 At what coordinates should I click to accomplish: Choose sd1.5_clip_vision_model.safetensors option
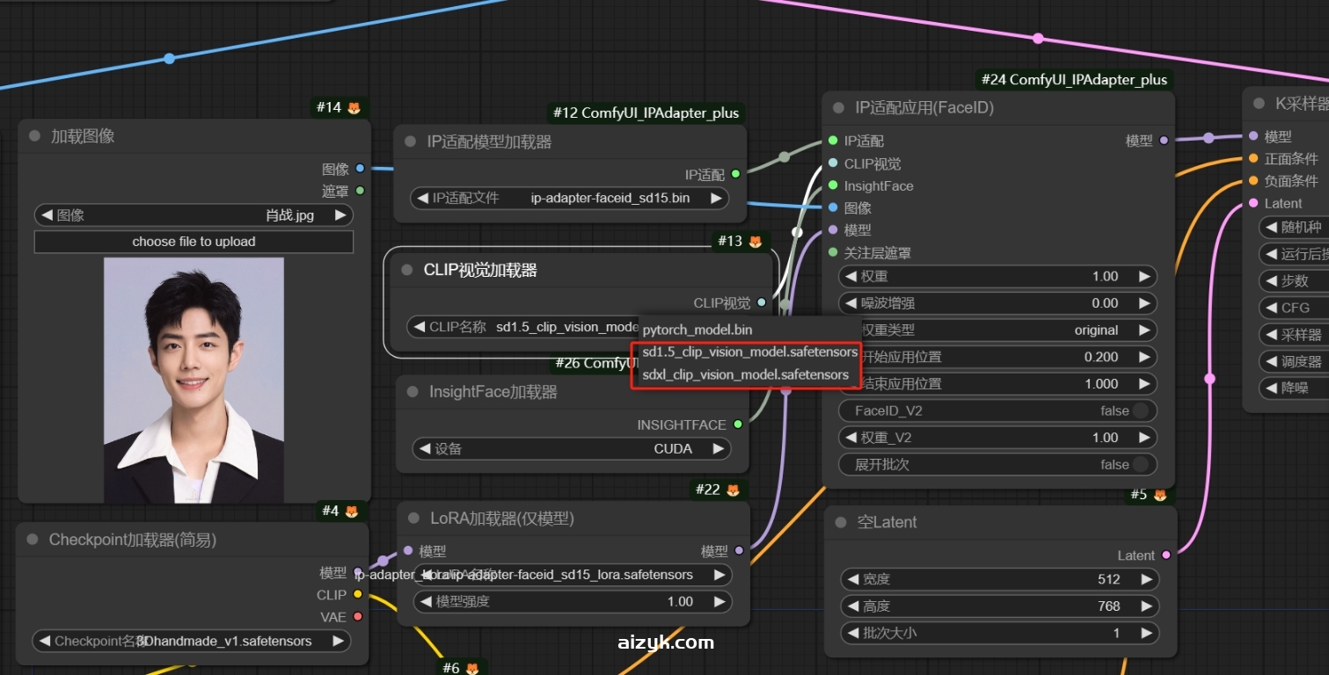click(x=749, y=352)
